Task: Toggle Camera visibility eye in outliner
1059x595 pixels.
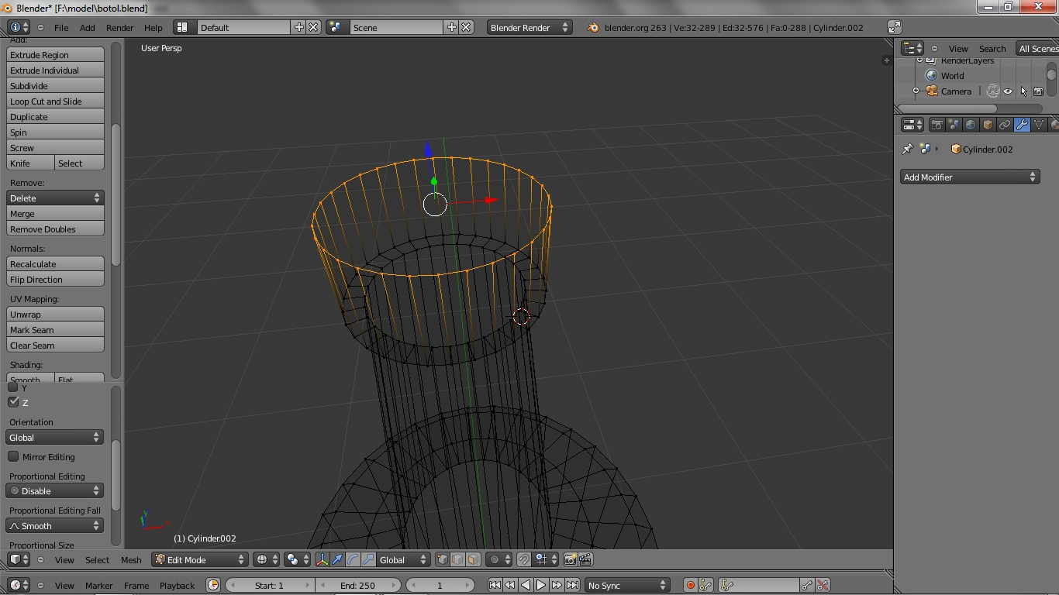Action: tap(1008, 91)
